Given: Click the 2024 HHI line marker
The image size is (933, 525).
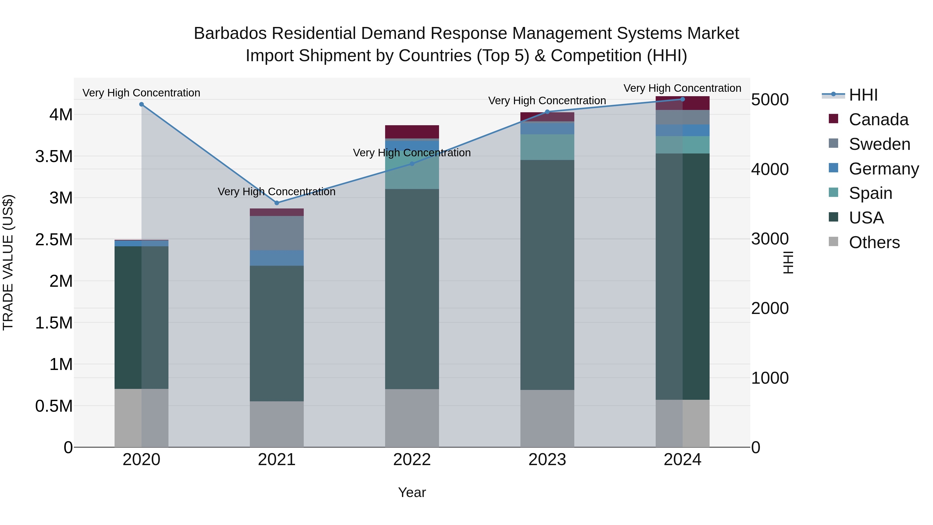Looking at the screenshot, I should coord(682,99).
